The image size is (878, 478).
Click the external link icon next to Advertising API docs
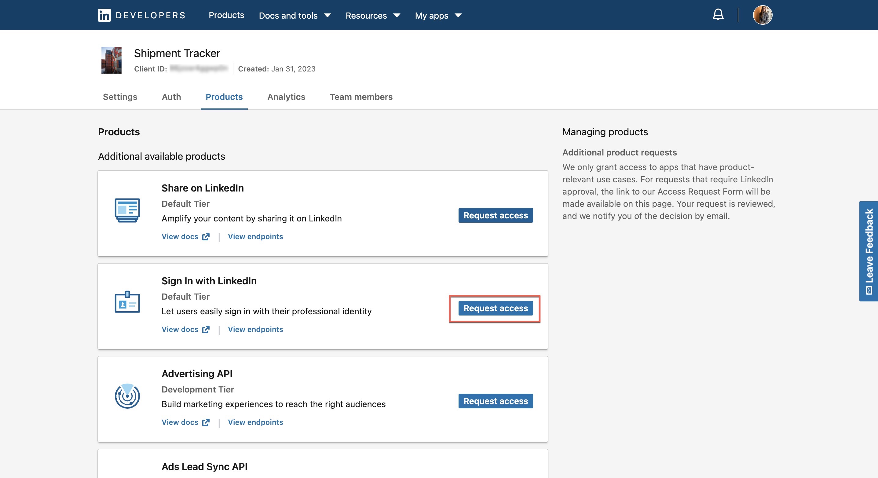[206, 422]
